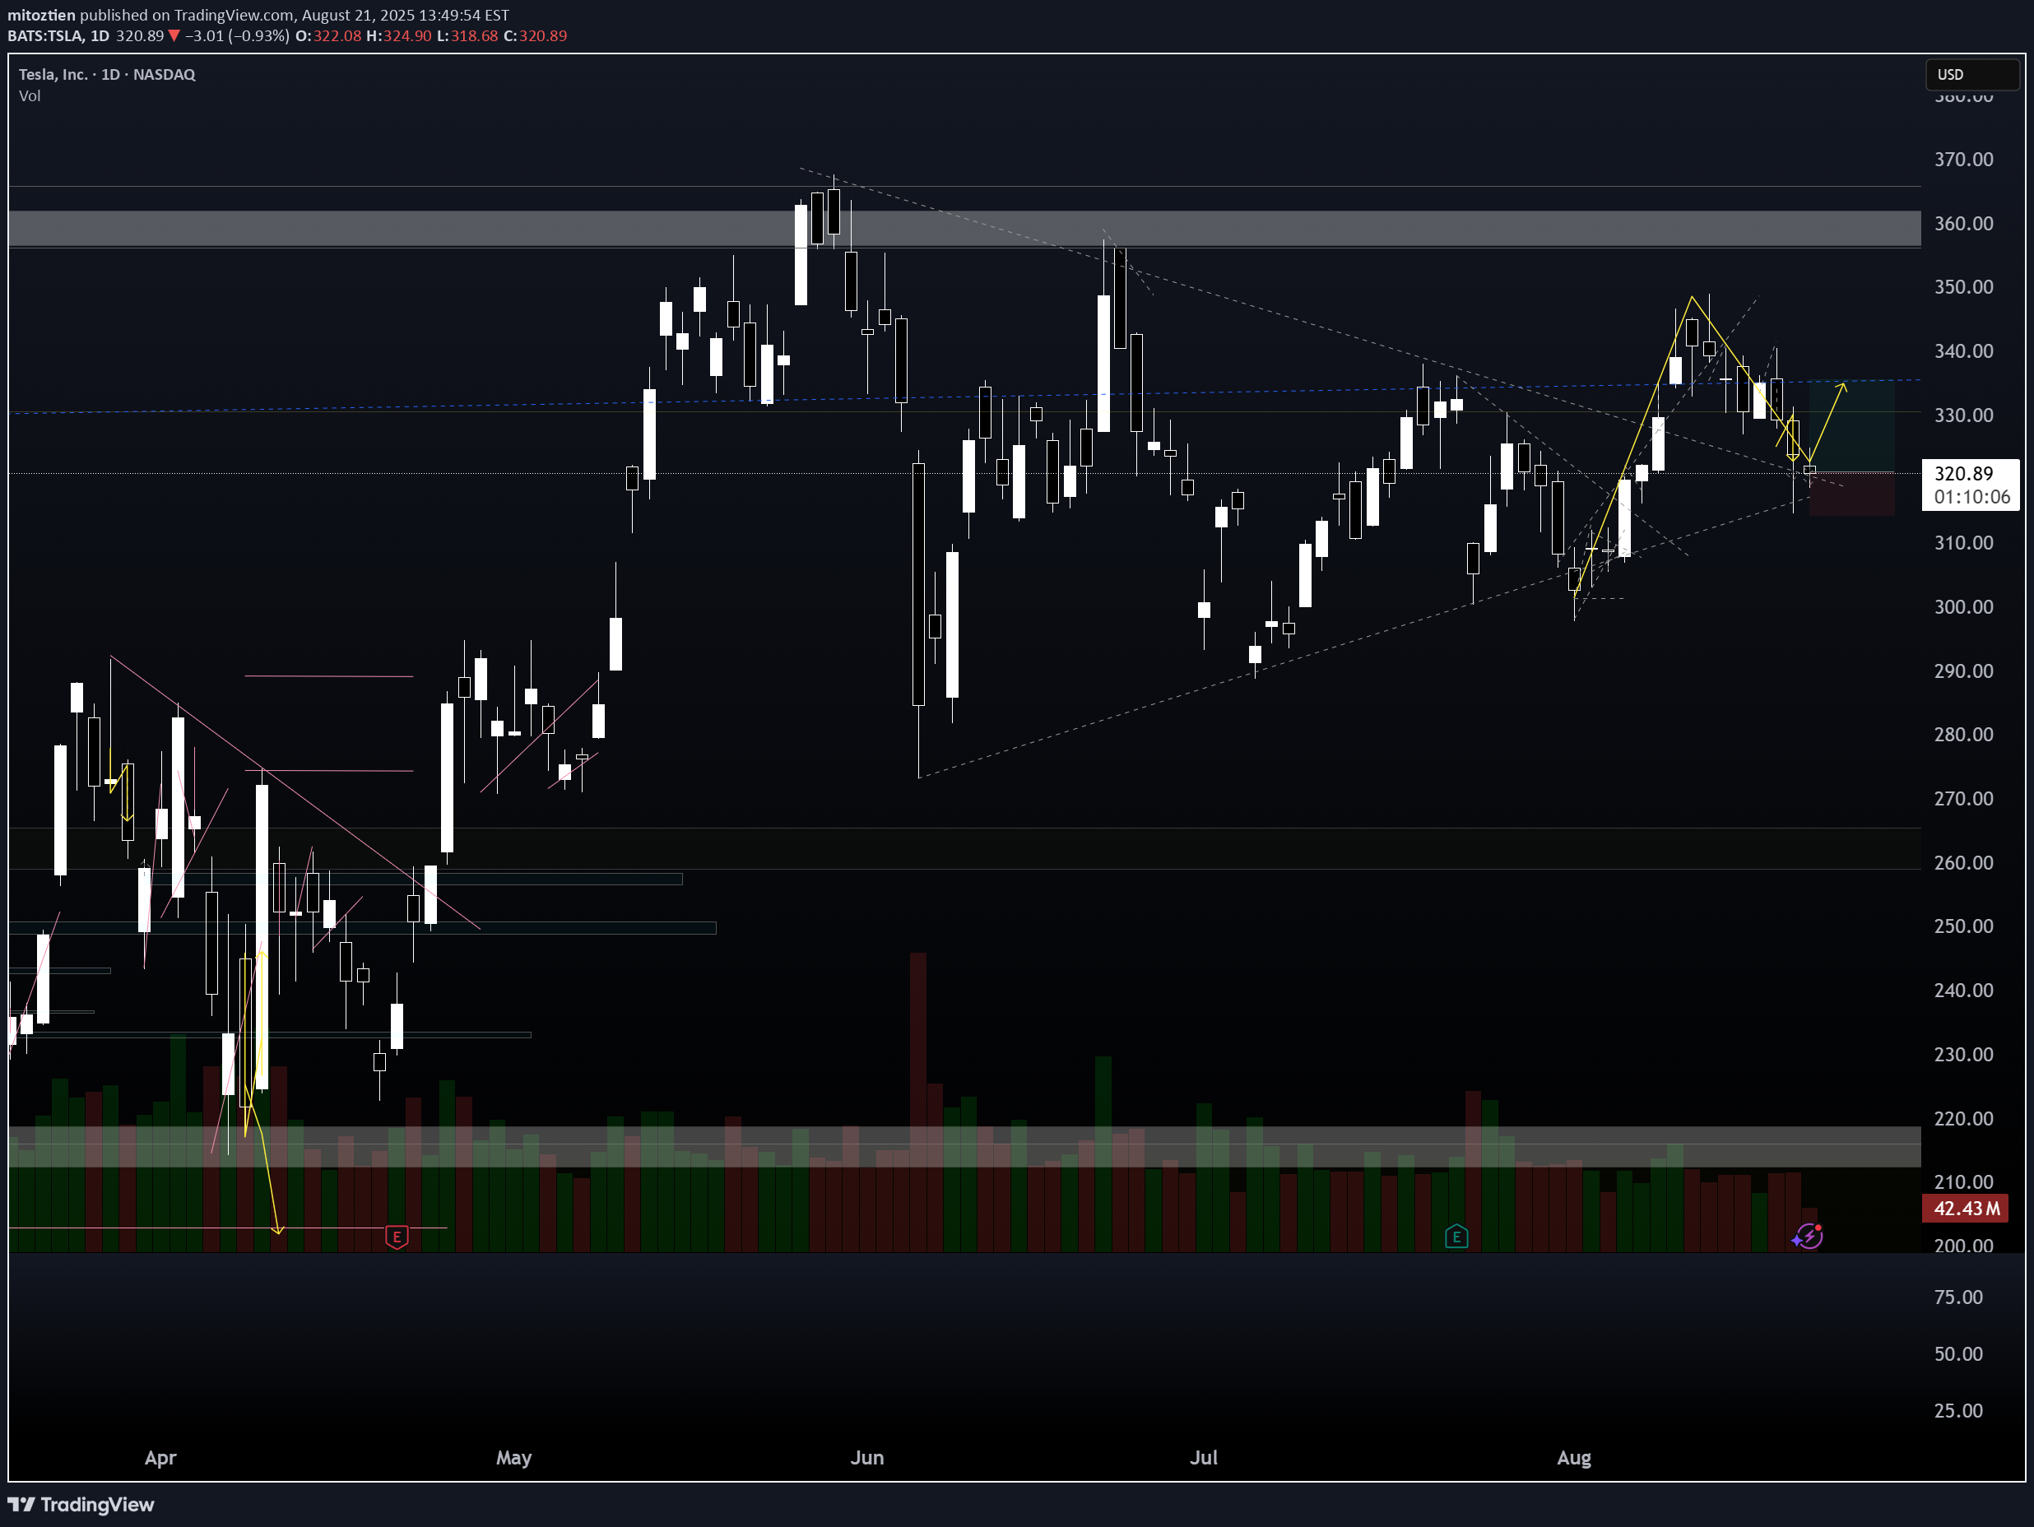
Task: Click the 75.00 lower pane axis label
Action: (1958, 1297)
